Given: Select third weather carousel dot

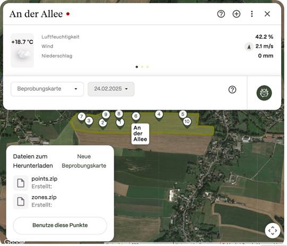Looking at the screenshot, I should [147, 67].
